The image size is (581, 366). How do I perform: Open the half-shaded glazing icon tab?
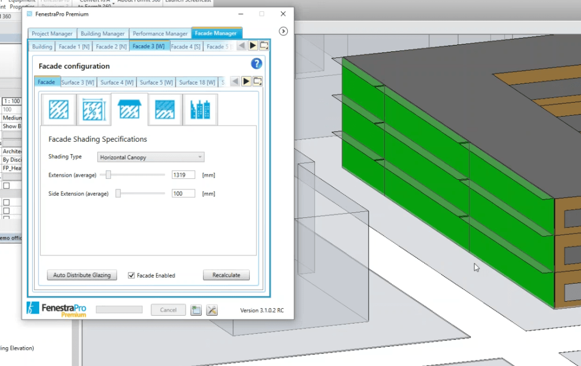[165, 110]
